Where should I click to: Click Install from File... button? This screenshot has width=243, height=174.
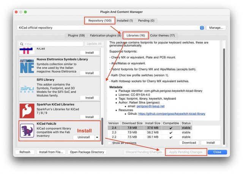(51, 152)
